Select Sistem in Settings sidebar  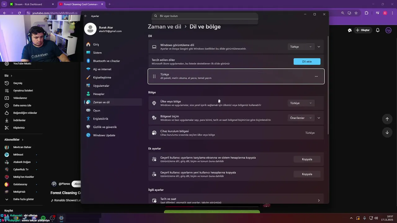point(113,53)
